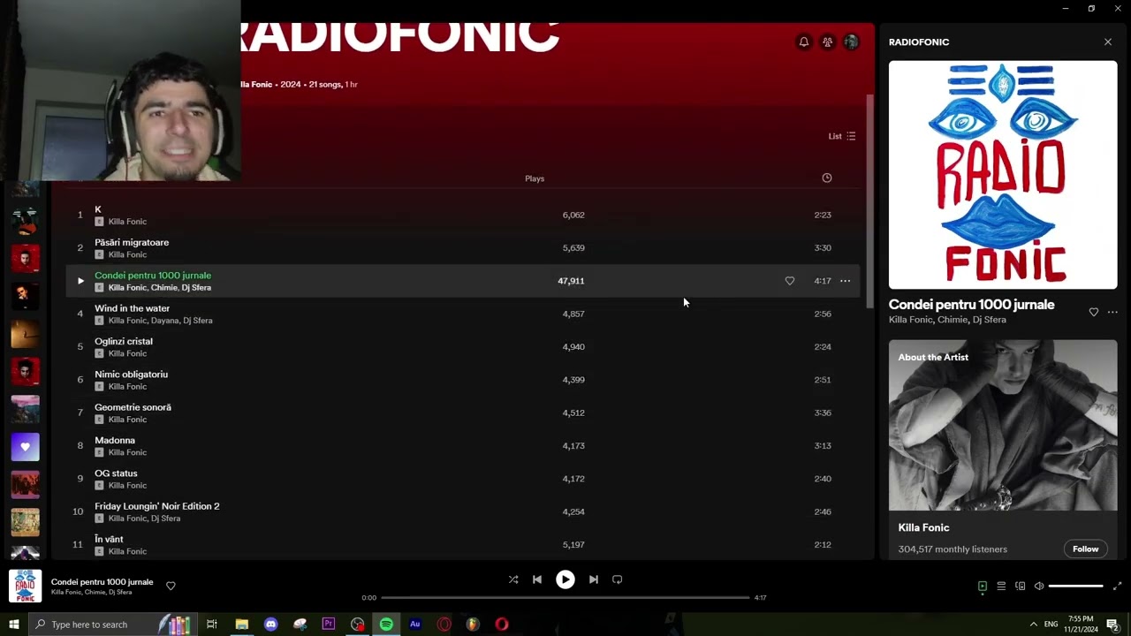Skip to the next track
The image size is (1131, 636).
pyautogui.click(x=594, y=579)
